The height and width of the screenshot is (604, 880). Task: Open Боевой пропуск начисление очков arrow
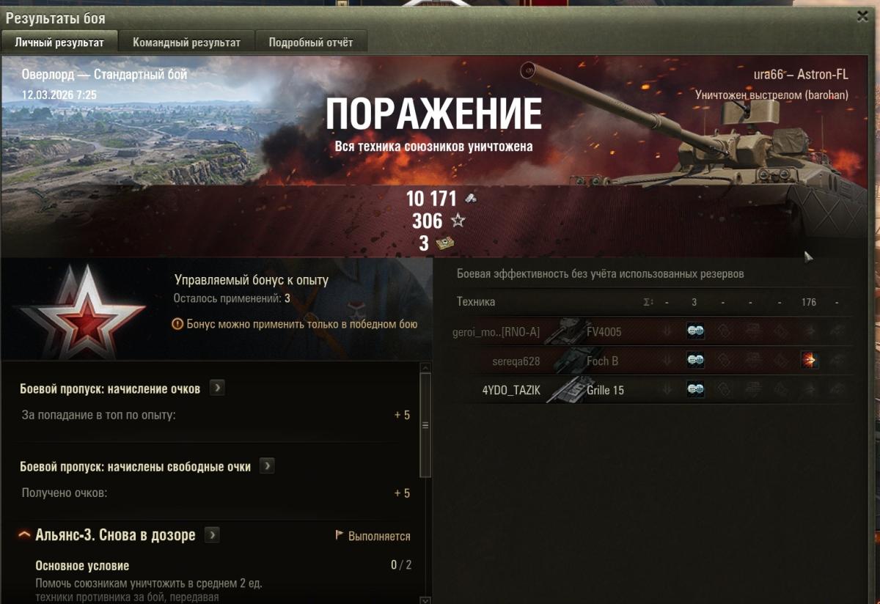point(216,388)
